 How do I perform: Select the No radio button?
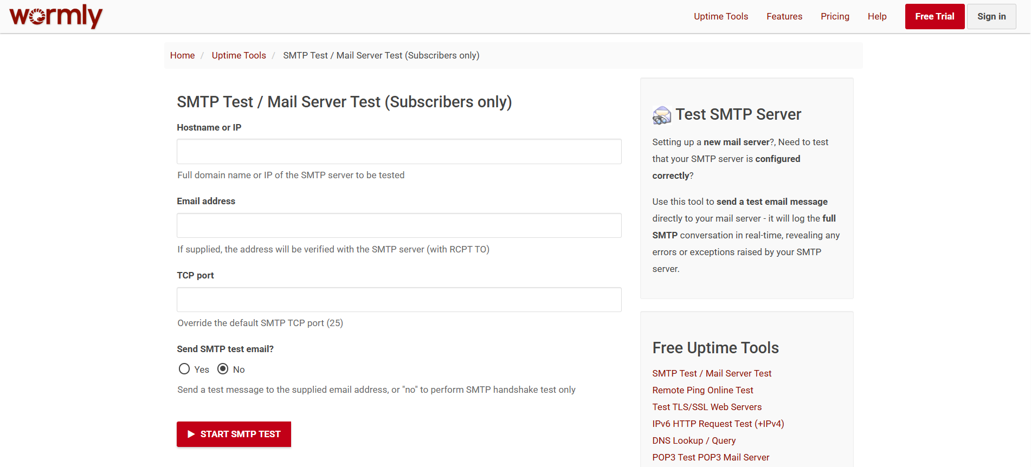pos(223,369)
